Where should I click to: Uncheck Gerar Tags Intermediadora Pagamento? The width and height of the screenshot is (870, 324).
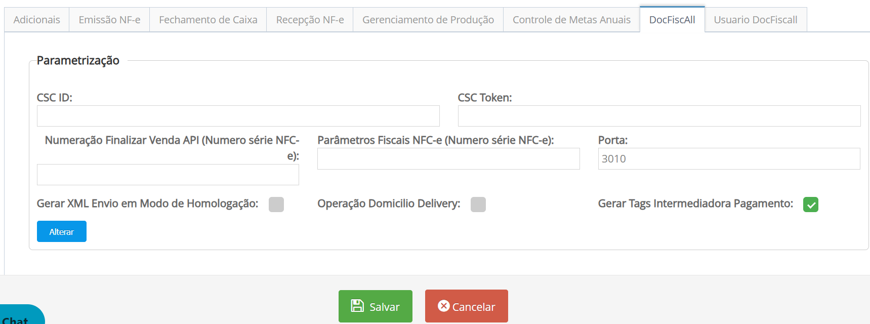point(810,205)
